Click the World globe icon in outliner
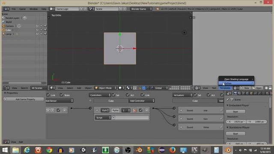The height and width of the screenshot is (154, 274). click(x=3, y=22)
